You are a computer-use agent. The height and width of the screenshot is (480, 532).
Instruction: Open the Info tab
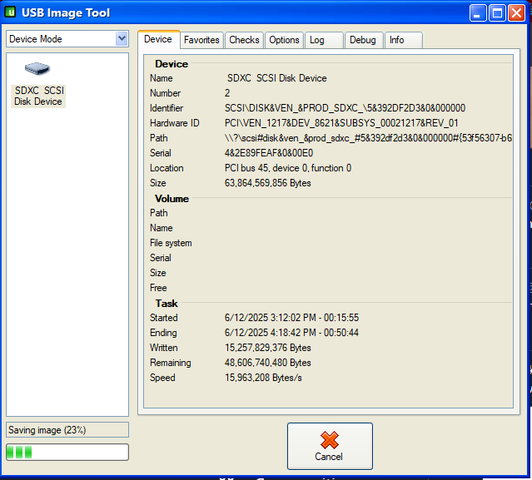point(404,40)
